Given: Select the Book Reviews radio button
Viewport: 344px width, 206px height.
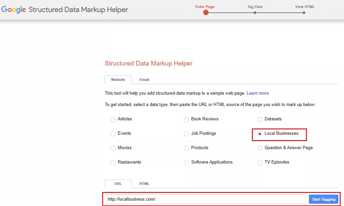Looking at the screenshot, I should coord(186,119).
